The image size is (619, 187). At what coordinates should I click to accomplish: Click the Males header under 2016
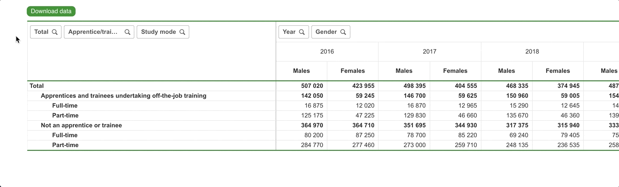click(302, 71)
